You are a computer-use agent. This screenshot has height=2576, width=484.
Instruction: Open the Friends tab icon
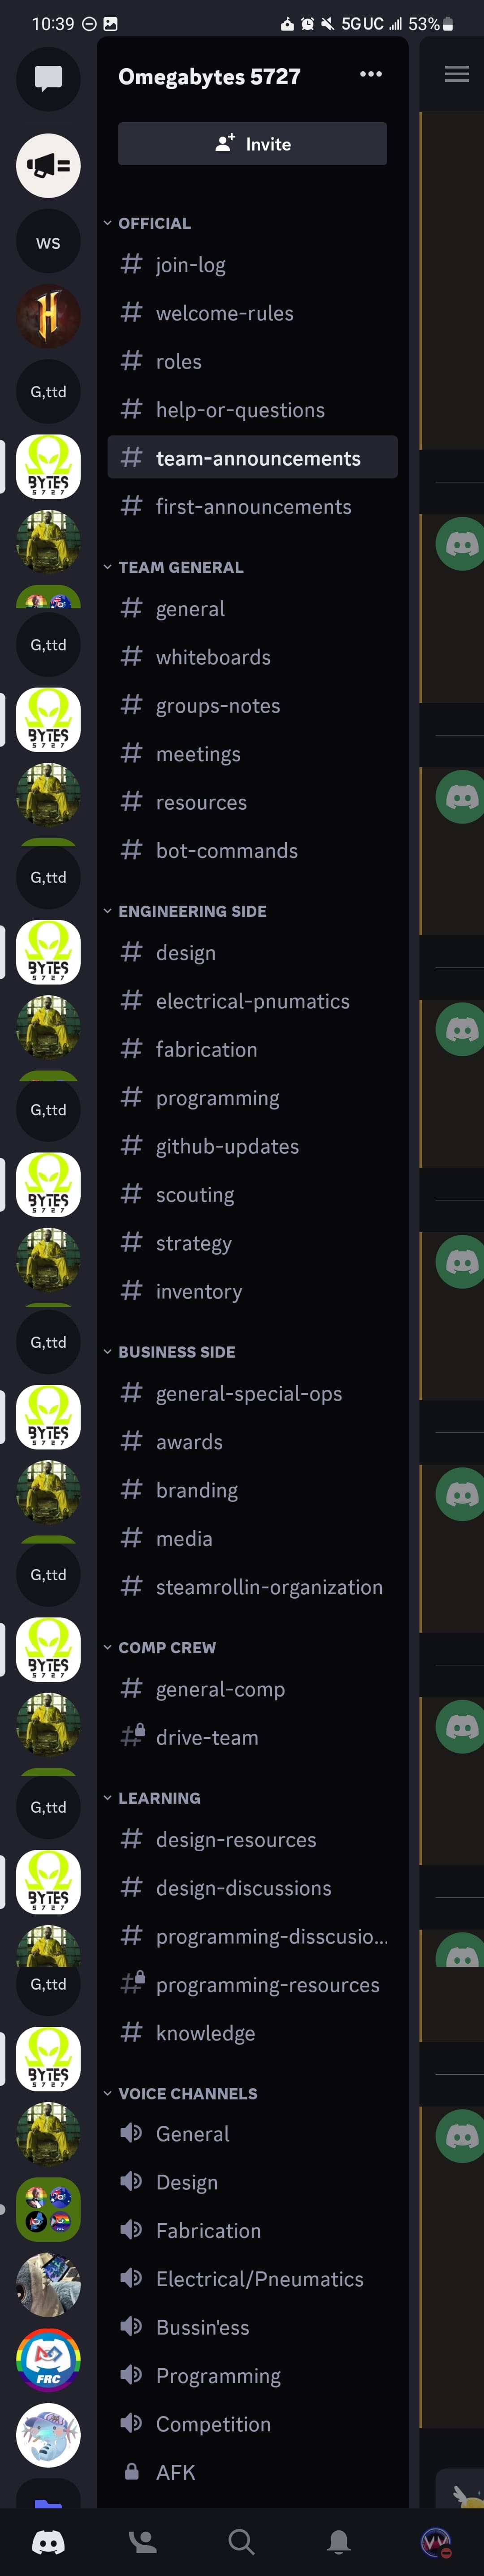[x=143, y=2541]
